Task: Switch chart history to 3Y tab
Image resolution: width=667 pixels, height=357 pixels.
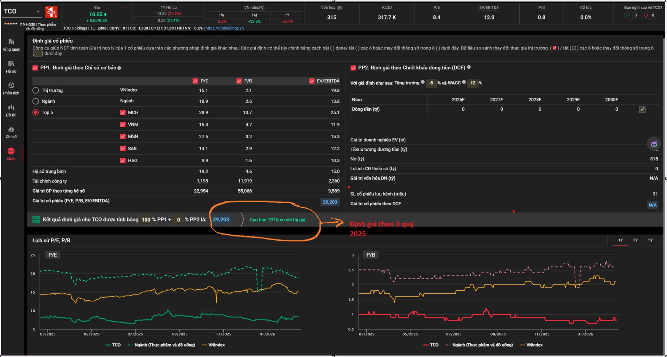Action: (x=635, y=240)
